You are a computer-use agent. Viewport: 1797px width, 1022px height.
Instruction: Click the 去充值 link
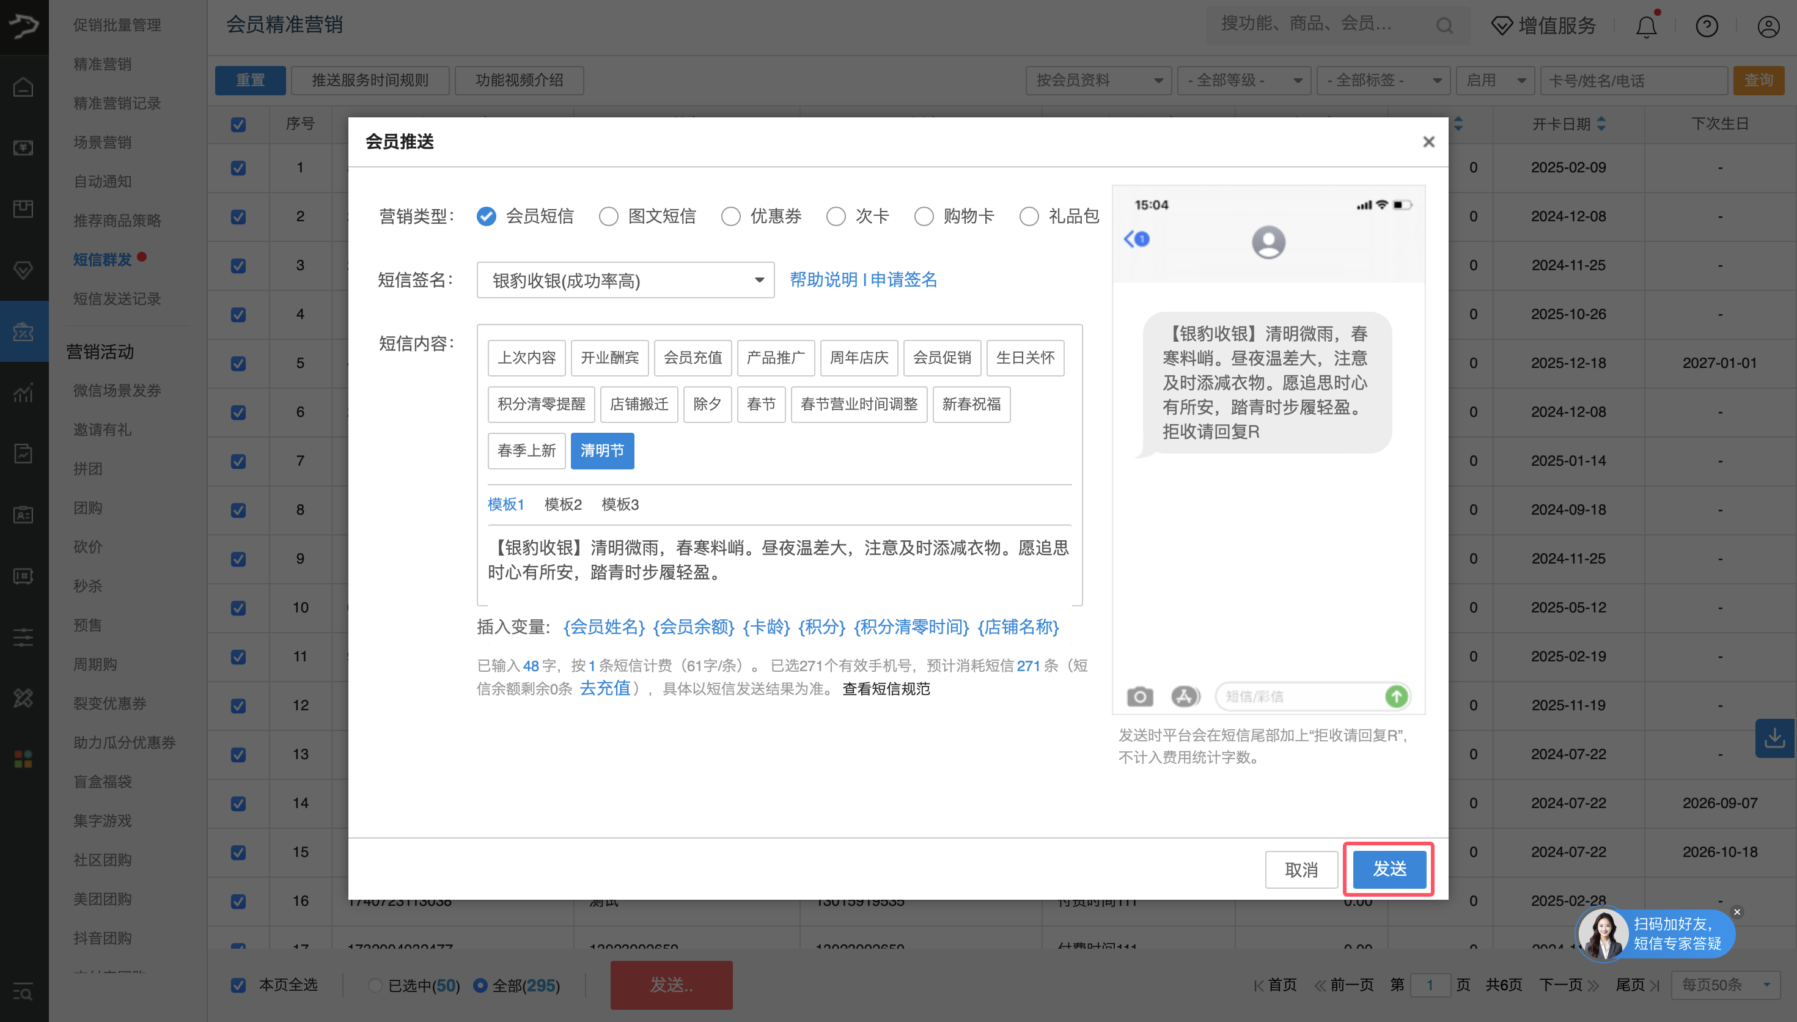(605, 688)
